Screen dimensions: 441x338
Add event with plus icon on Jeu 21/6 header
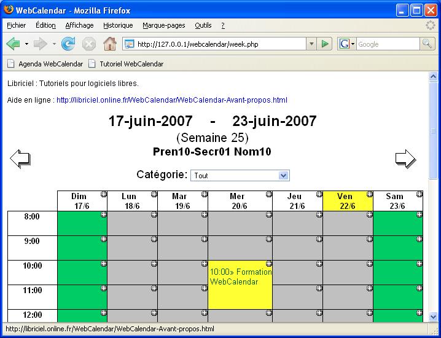click(x=319, y=194)
